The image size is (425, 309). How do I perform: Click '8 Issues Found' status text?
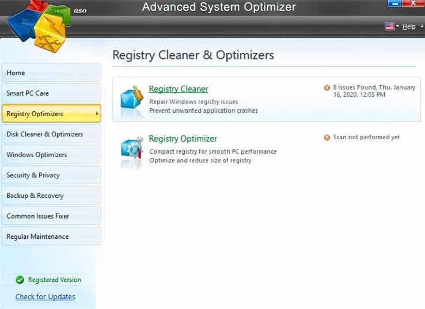(374, 91)
